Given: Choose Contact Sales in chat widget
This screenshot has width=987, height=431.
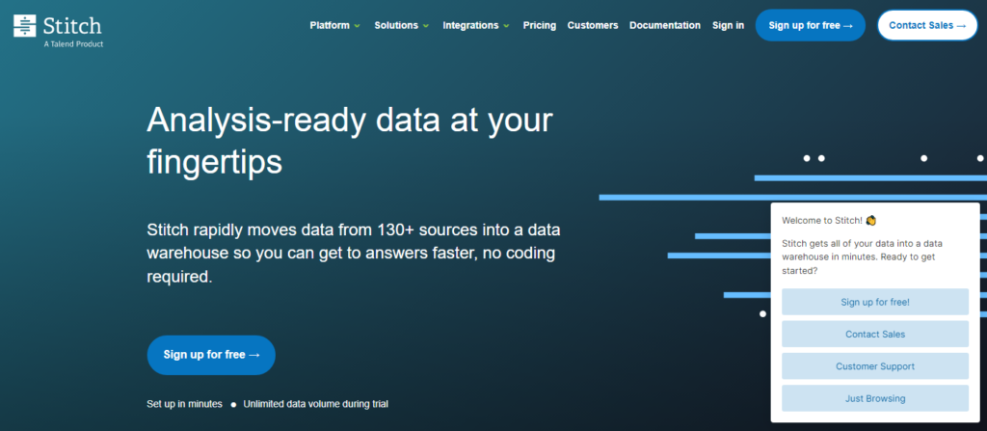Looking at the screenshot, I should point(875,334).
